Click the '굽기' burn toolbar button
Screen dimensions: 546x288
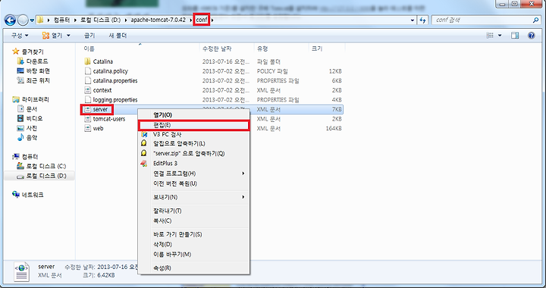(89, 36)
